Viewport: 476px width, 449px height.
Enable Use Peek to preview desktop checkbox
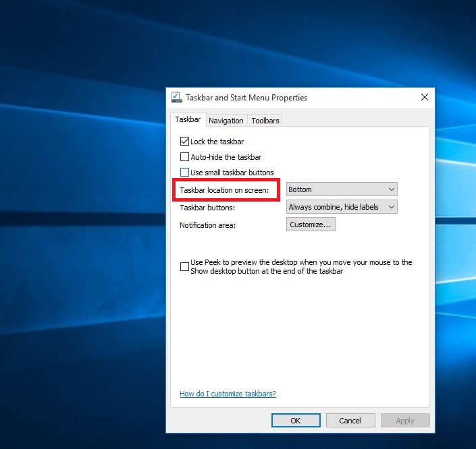(x=184, y=267)
